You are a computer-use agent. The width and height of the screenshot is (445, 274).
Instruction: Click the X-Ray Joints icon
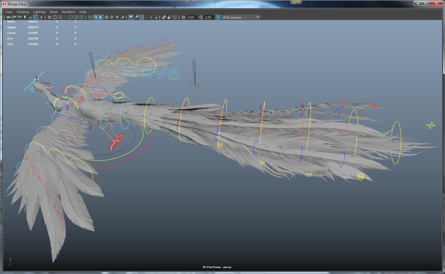pos(175,17)
